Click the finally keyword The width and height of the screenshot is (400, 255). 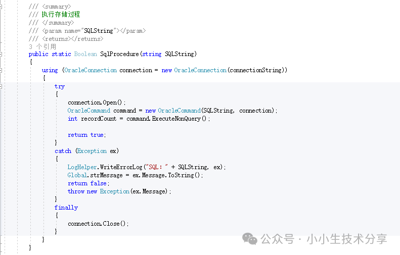tap(66, 208)
